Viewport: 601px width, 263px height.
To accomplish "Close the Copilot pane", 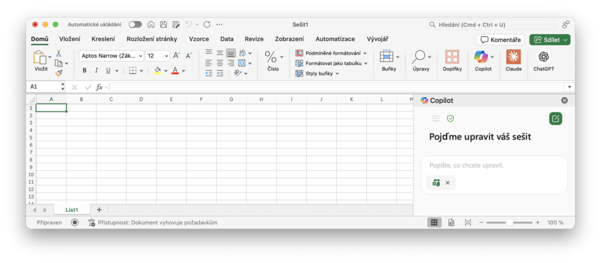I will click(x=564, y=101).
